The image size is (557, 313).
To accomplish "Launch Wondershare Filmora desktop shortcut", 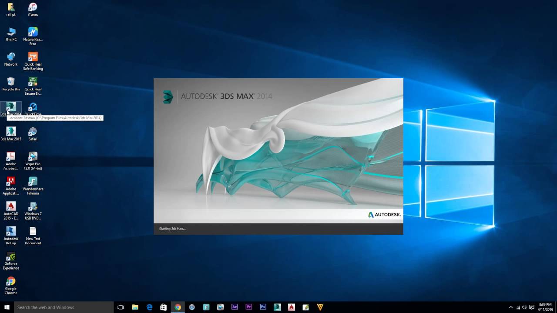I will [33, 186].
